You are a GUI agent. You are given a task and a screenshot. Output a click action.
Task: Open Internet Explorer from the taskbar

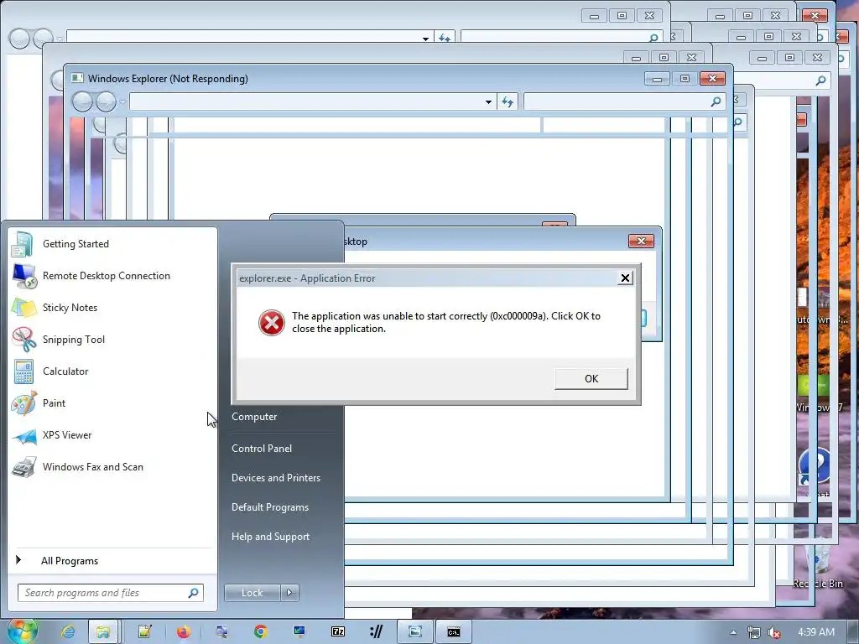tap(68, 632)
